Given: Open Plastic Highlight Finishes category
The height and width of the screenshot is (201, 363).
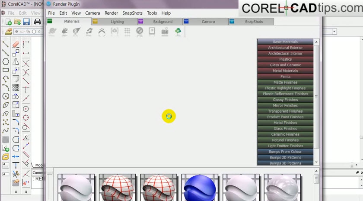Looking at the screenshot, I should (285, 88).
